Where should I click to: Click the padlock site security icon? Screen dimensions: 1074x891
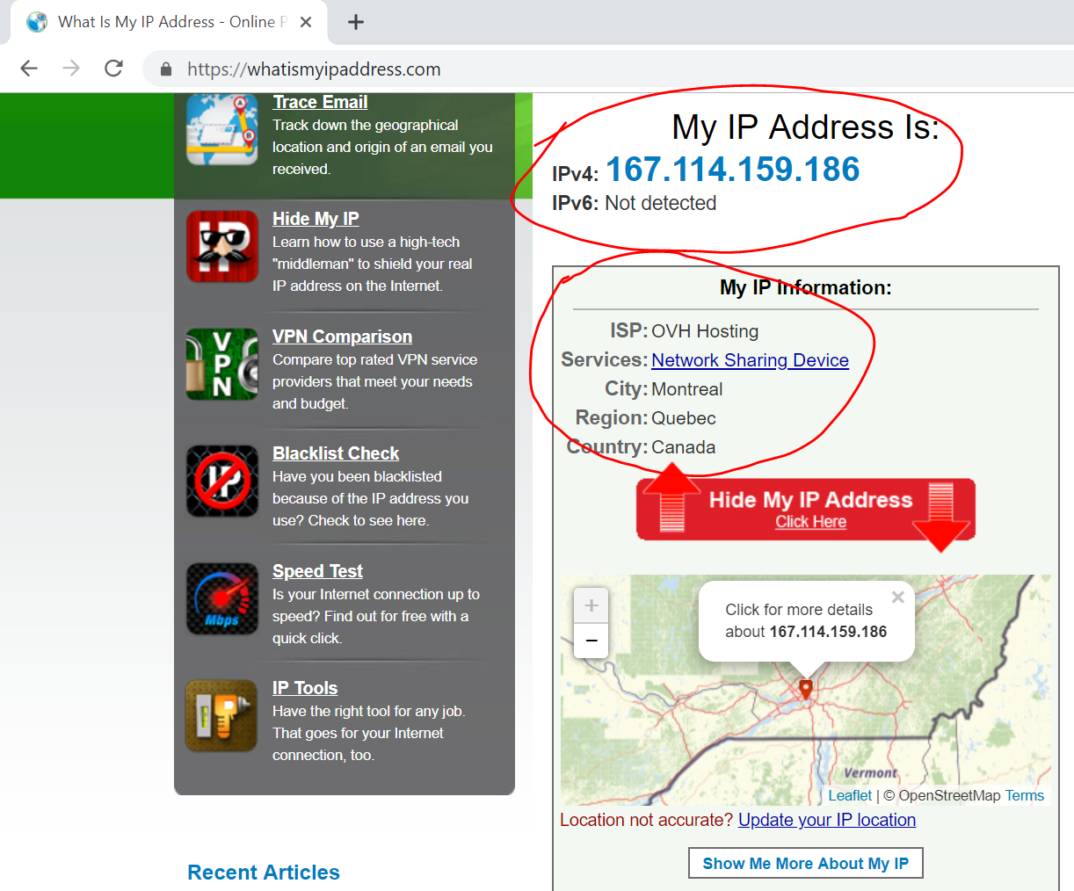(165, 69)
